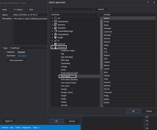
Task: Click the sample value Gilbert
Action: point(107,18)
